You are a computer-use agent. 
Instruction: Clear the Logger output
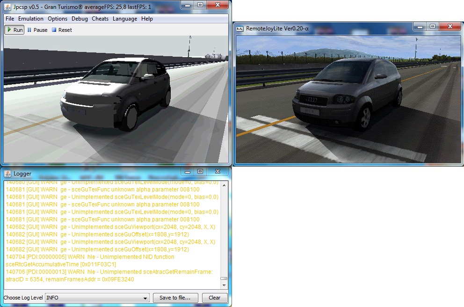215,298
